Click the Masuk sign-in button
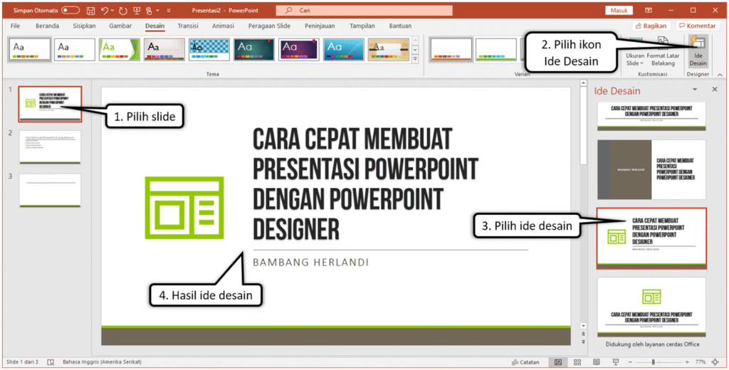Image resolution: width=729 pixels, height=370 pixels. pyautogui.click(x=619, y=10)
